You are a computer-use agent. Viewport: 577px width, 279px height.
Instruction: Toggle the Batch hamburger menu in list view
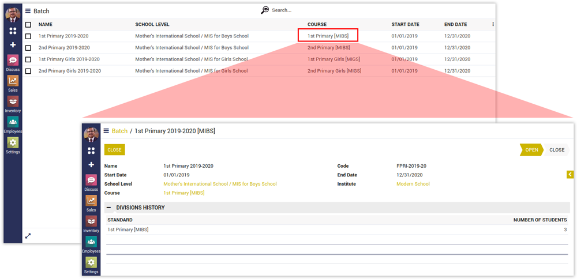coord(28,10)
